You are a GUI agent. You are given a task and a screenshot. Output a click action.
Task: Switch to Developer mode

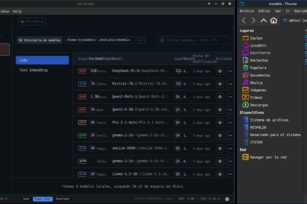point(63,199)
